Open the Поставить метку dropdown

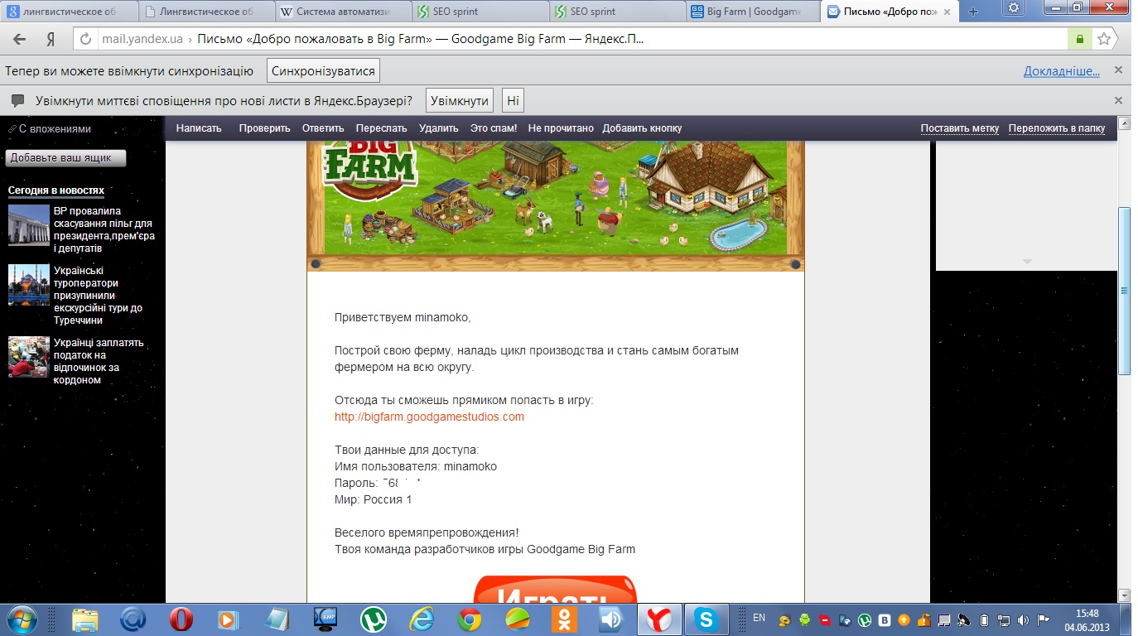[960, 128]
